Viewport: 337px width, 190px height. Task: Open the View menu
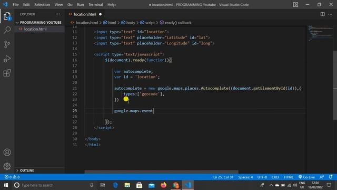[58, 5]
